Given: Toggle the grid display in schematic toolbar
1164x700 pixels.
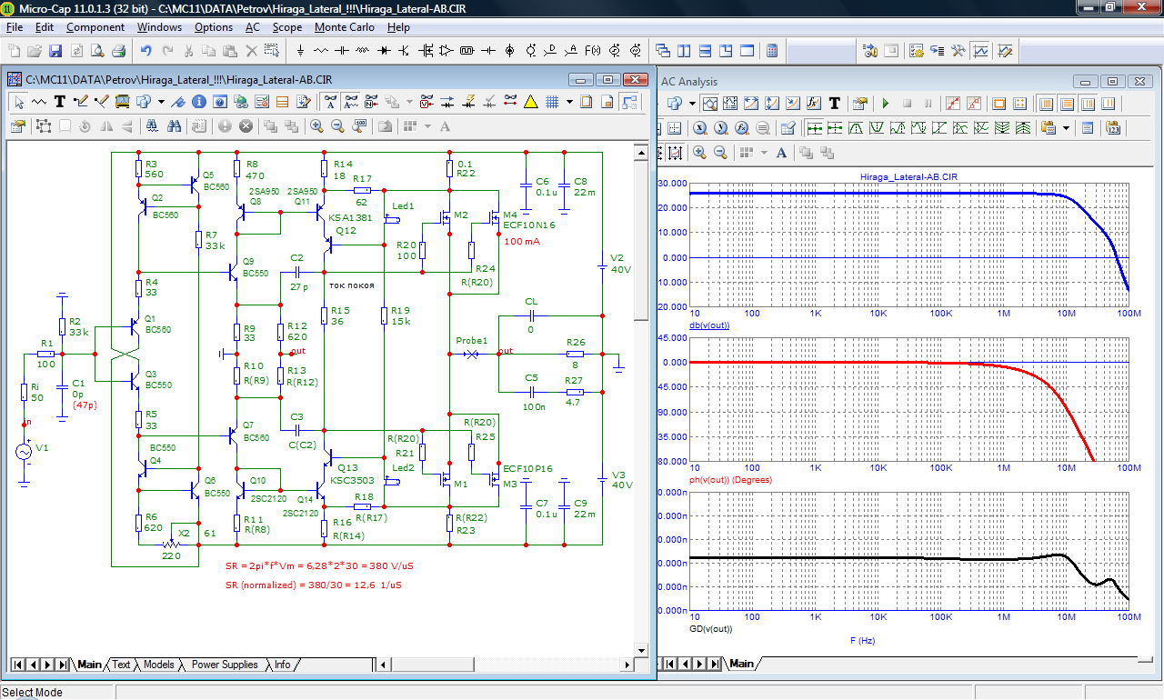Looking at the screenshot, I should tap(551, 102).
